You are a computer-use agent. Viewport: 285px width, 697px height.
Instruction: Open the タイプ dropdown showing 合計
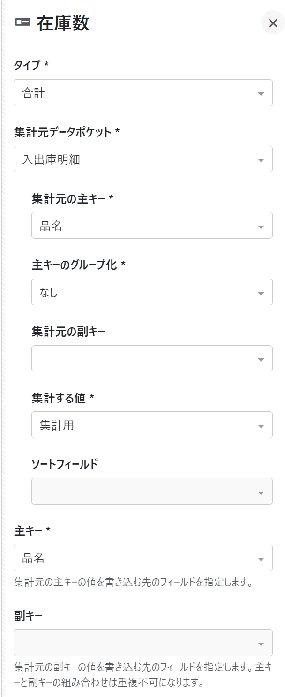[x=136, y=93]
